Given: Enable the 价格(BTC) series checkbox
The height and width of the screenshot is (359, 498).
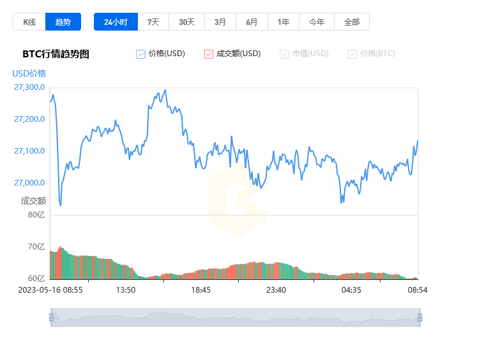Looking at the screenshot, I should click(352, 54).
